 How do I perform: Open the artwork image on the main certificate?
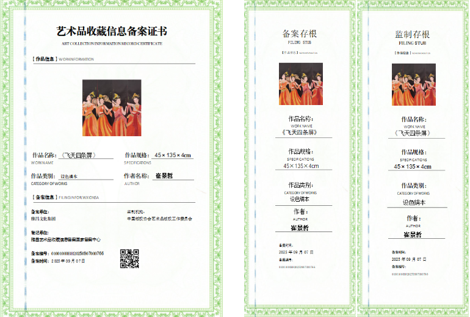click(112, 107)
